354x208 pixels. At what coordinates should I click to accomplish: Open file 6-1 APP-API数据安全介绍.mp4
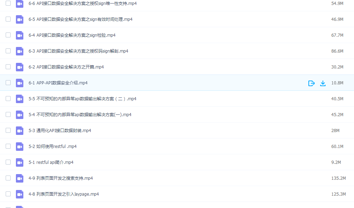coord(58,83)
